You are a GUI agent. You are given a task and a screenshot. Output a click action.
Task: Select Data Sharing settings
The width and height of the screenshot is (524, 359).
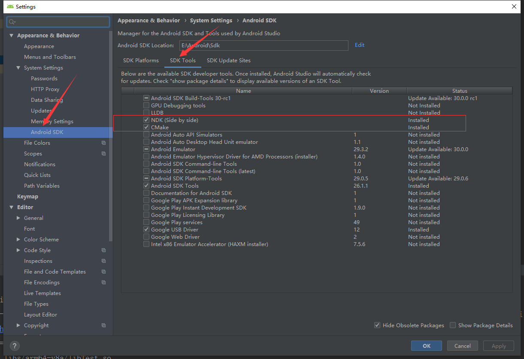[x=47, y=100]
